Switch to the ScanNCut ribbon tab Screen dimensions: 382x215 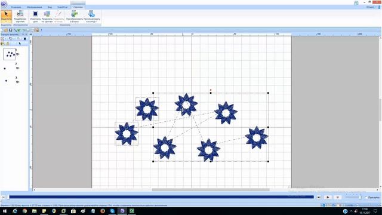coord(62,7)
